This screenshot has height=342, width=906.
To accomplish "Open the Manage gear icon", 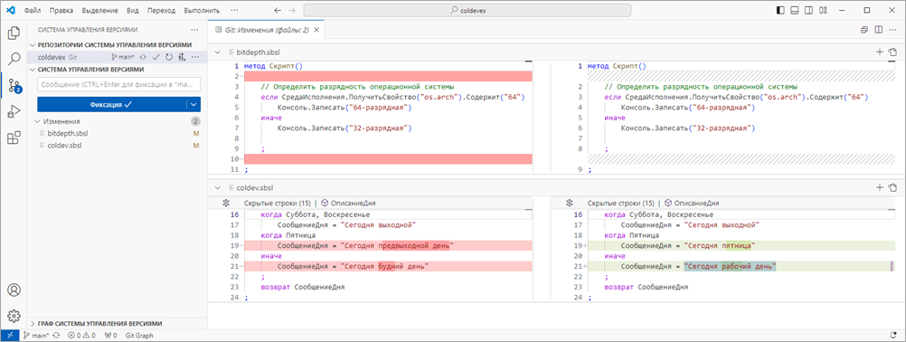I will point(13,316).
